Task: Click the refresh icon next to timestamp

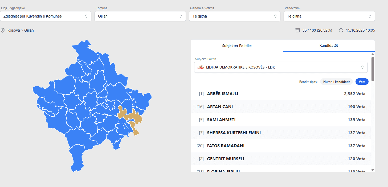Action: tap(341, 30)
